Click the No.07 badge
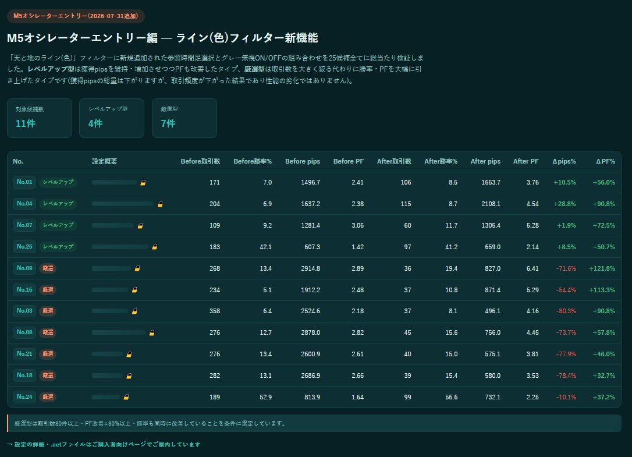The width and height of the screenshot is (632, 457). pyautogui.click(x=24, y=225)
